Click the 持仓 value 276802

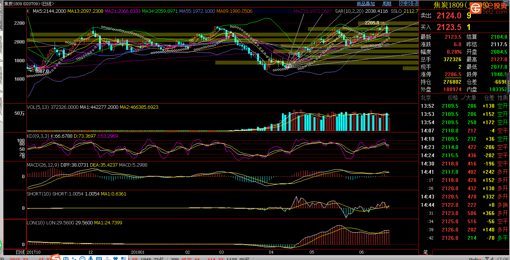pyautogui.click(x=452, y=82)
